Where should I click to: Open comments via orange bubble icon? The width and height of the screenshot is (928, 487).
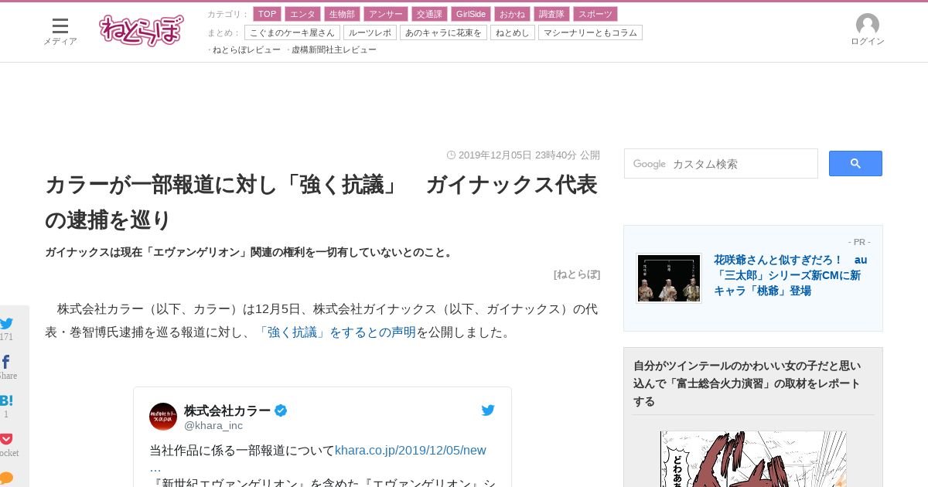(x=6, y=478)
